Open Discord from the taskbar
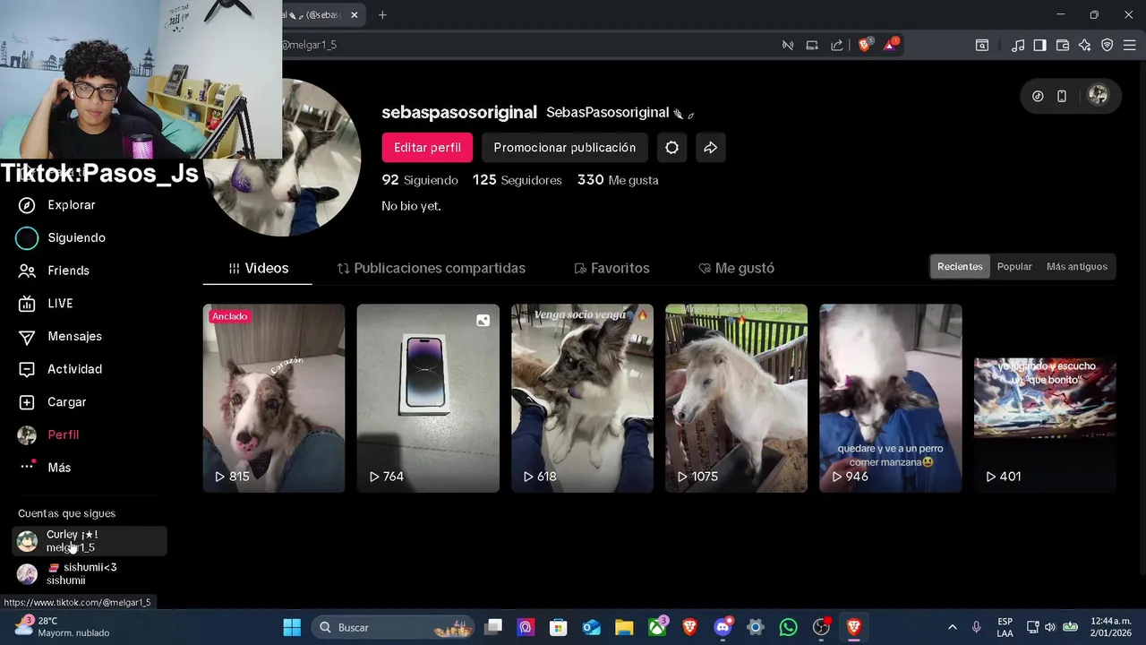This screenshot has height=645, width=1146. [x=723, y=627]
